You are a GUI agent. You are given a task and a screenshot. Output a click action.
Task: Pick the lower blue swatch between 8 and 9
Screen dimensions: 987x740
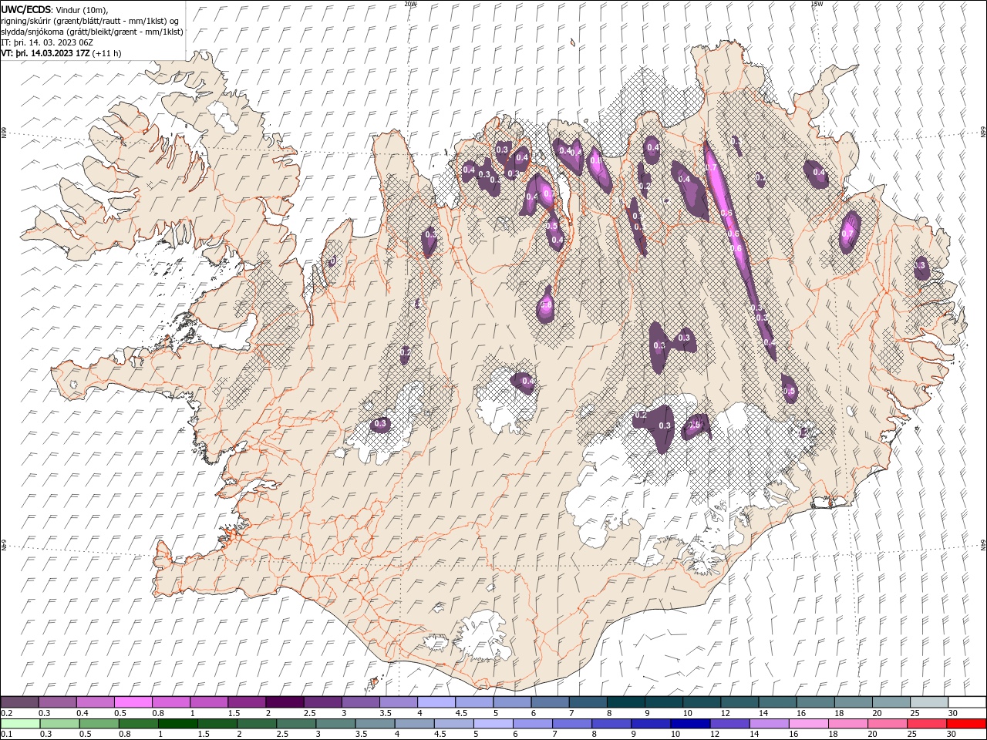[x=611, y=724]
